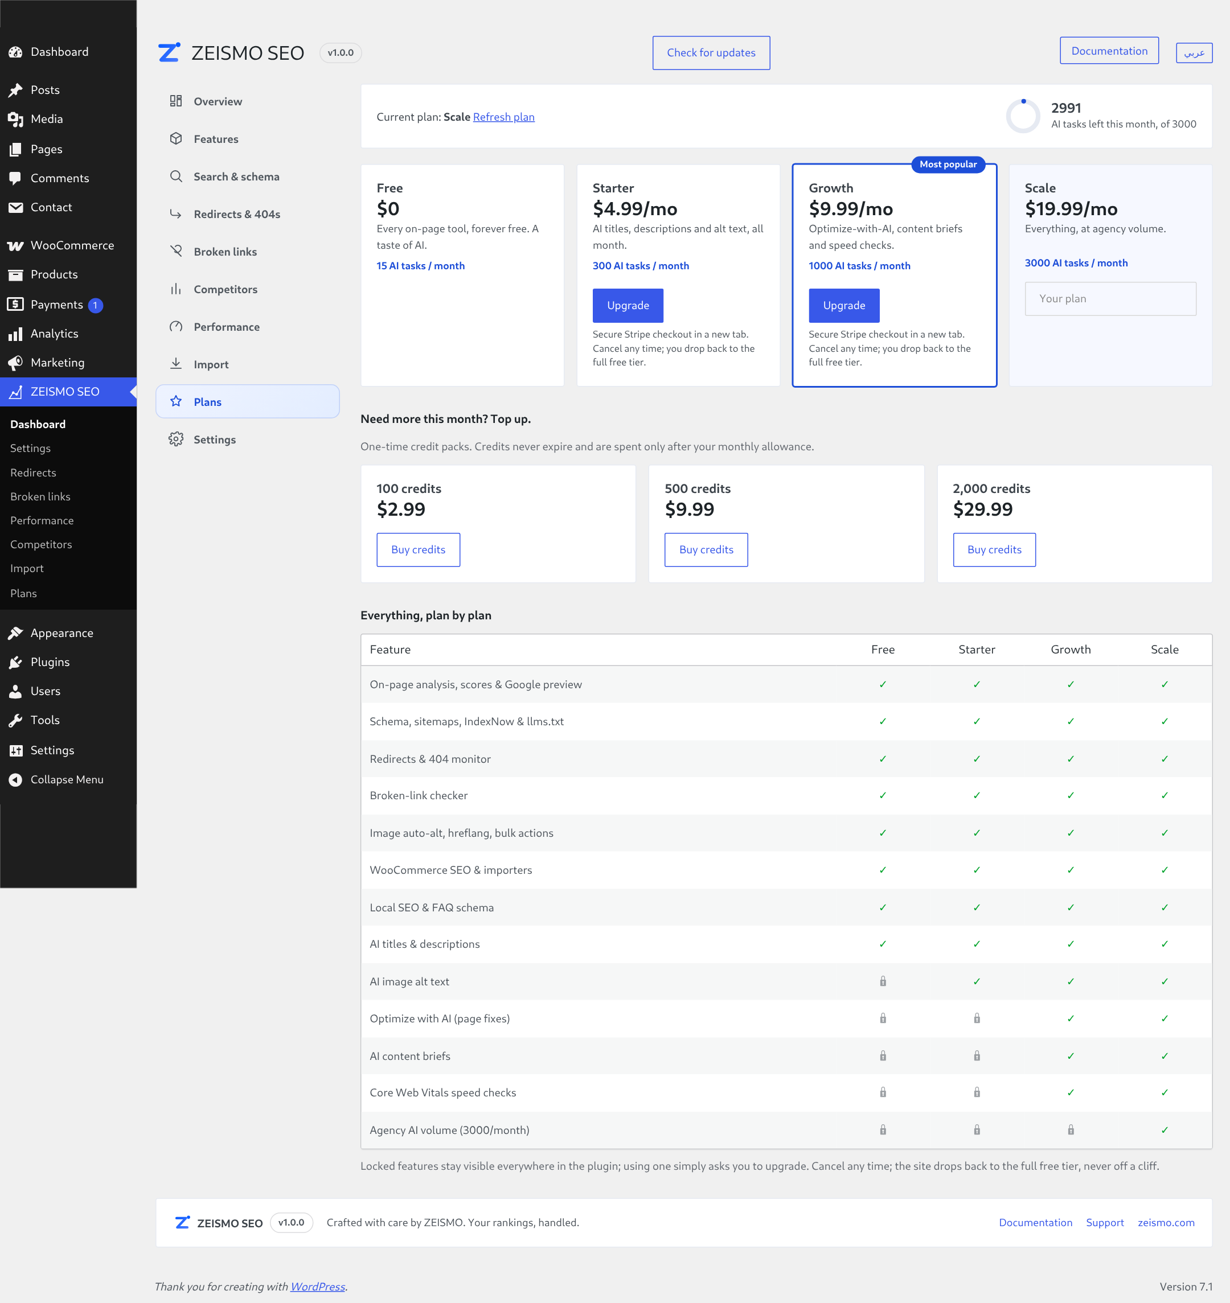Switch language with the Arabic button
The image size is (1230, 1303).
pos(1194,52)
